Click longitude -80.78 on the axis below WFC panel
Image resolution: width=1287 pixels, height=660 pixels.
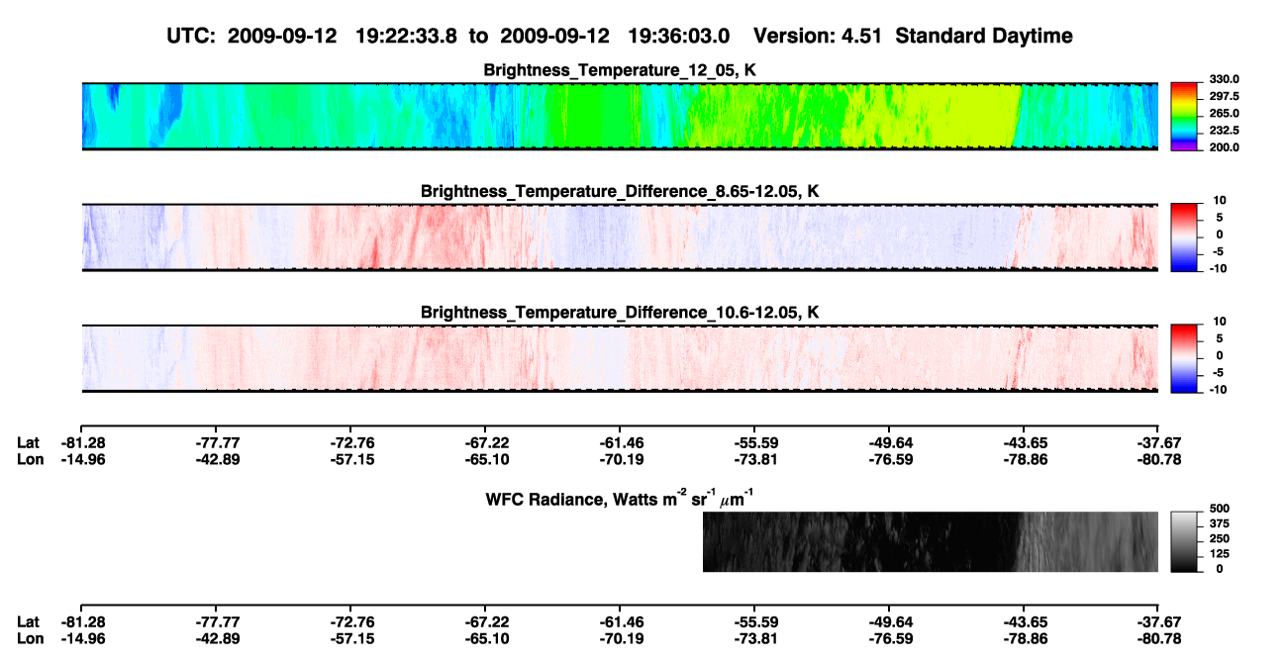[x=1158, y=637]
